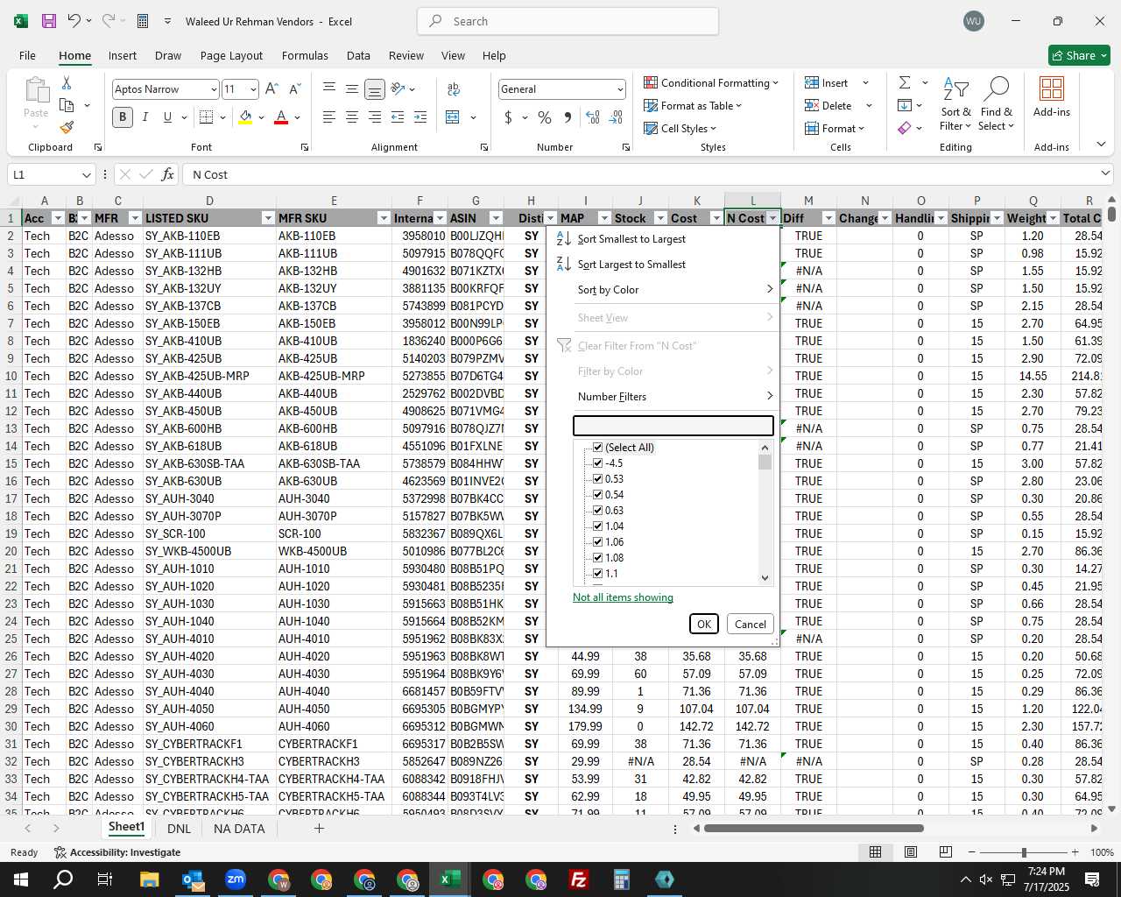Click the Cut scissors icon
Viewport: 1121px width, 897px height.
pos(67,82)
